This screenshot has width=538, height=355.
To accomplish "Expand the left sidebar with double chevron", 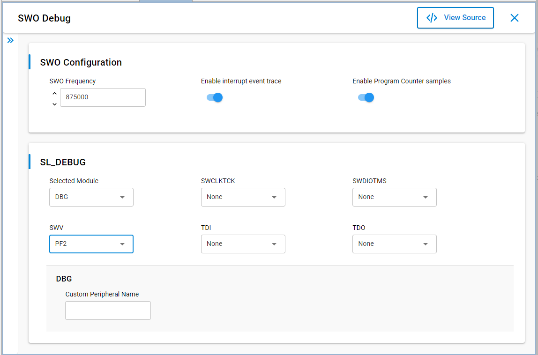I will pyautogui.click(x=10, y=40).
